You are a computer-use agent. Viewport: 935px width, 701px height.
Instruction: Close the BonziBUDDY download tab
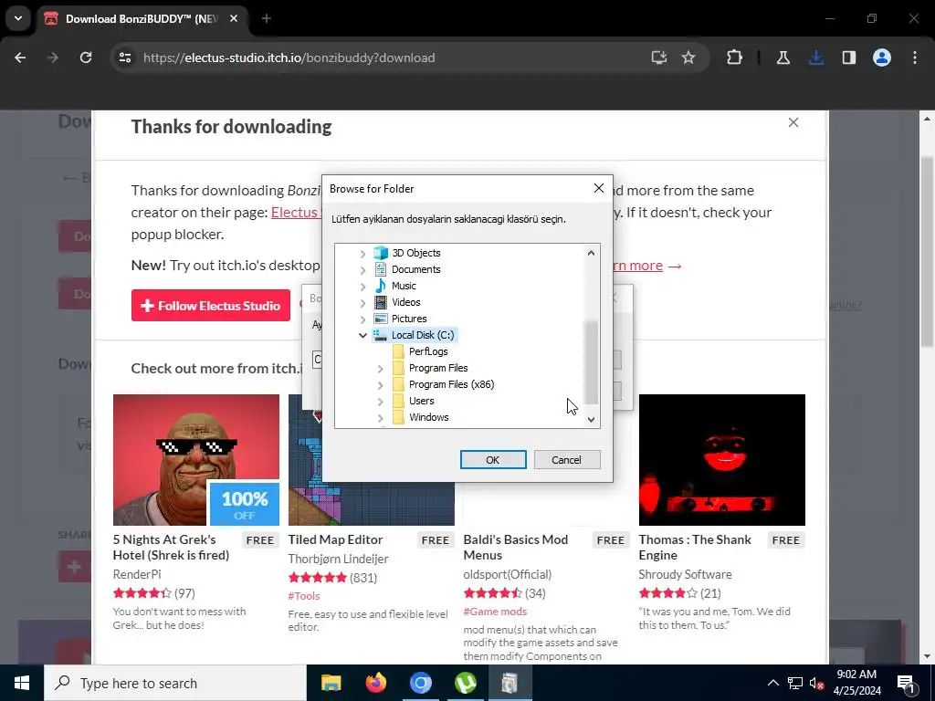pyautogui.click(x=234, y=19)
